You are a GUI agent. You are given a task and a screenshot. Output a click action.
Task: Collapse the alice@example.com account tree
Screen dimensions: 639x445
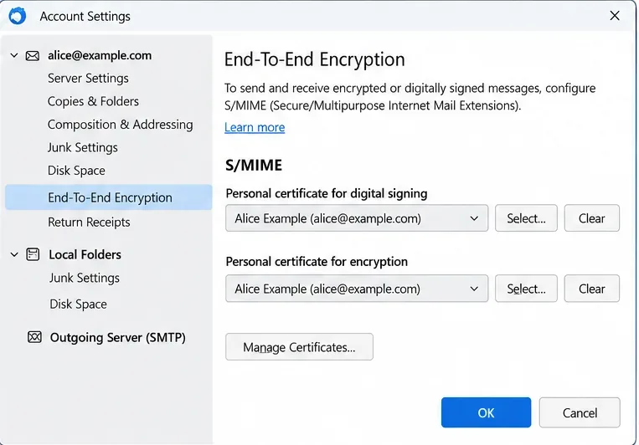tap(14, 55)
